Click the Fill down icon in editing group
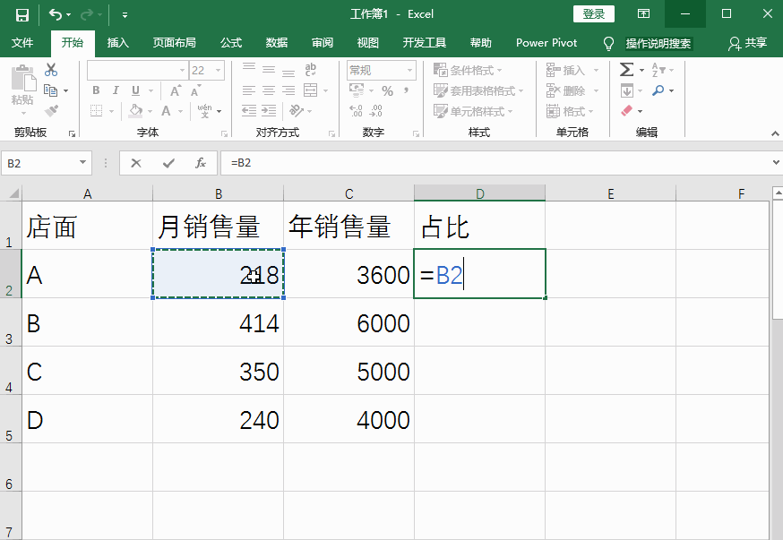 click(627, 90)
